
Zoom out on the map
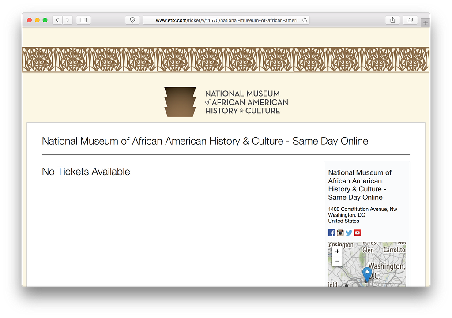click(x=337, y=262)
